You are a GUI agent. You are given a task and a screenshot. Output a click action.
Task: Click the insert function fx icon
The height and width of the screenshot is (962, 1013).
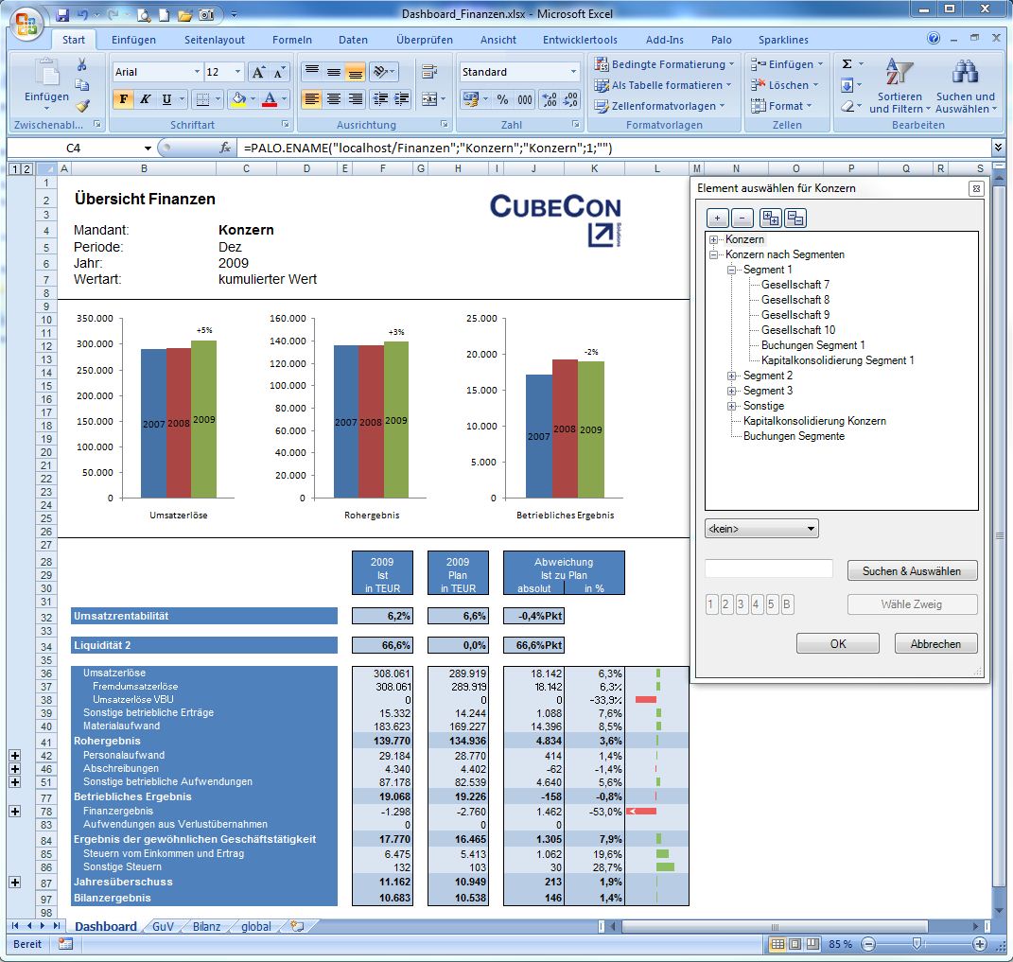point(225,149)
